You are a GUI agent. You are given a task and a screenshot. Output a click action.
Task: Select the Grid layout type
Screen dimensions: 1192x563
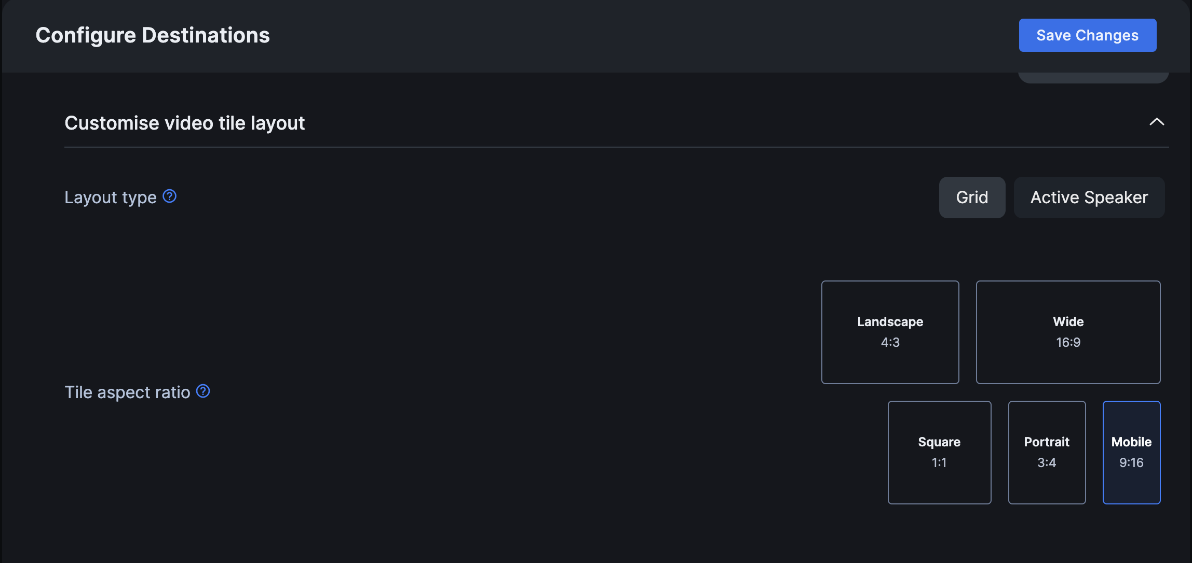972,198
